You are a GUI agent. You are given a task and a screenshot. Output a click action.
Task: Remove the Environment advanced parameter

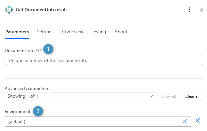click(198, 120)
